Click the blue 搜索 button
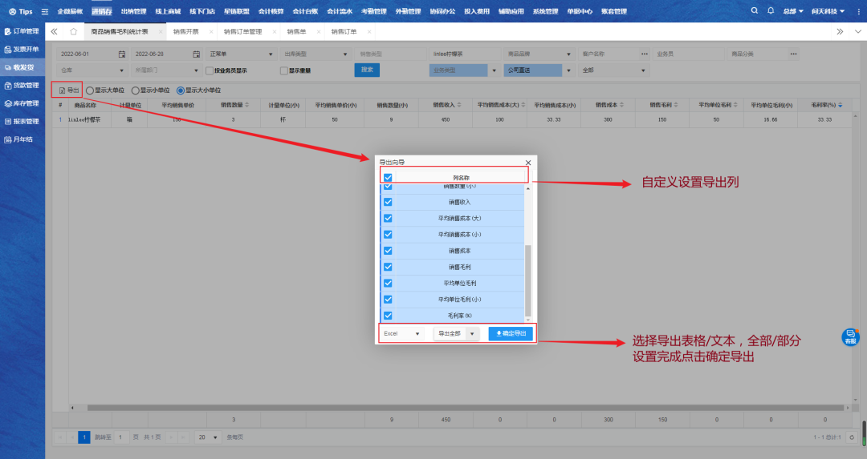Viewport: 867px width, 459px height. [x=367, y=70]
